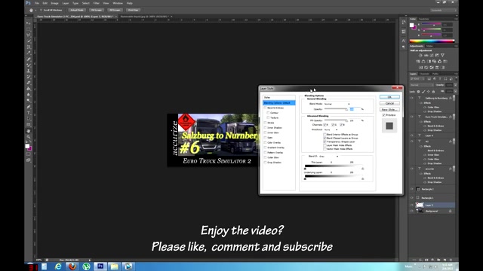Open the Layer menu

[x=66, y=3]
